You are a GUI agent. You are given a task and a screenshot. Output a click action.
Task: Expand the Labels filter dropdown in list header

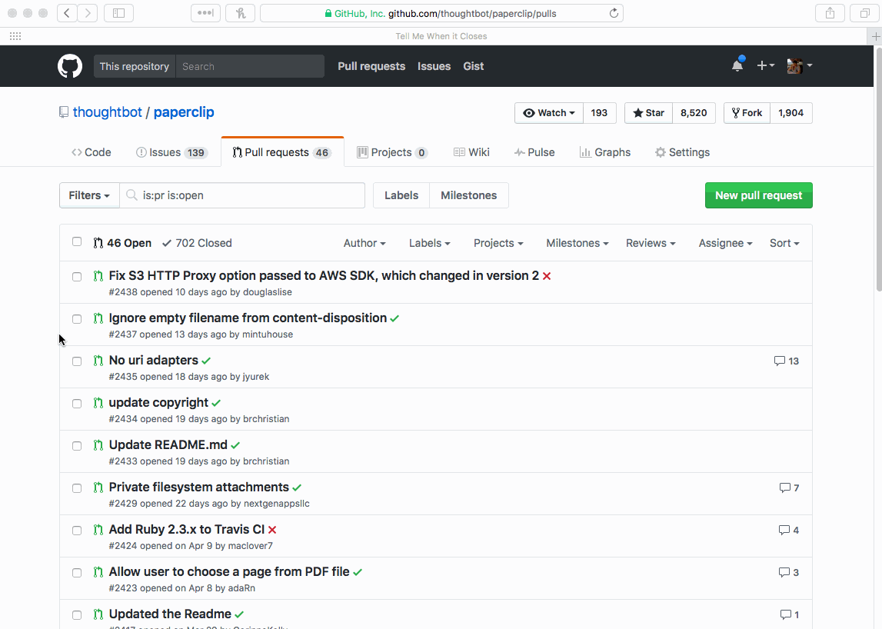tap(430, 243)
